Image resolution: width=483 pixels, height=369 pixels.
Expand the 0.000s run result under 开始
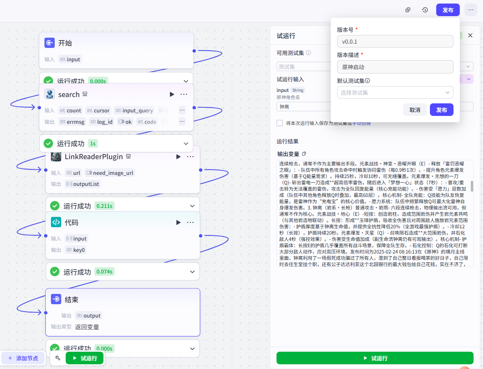tap(186, 81)
